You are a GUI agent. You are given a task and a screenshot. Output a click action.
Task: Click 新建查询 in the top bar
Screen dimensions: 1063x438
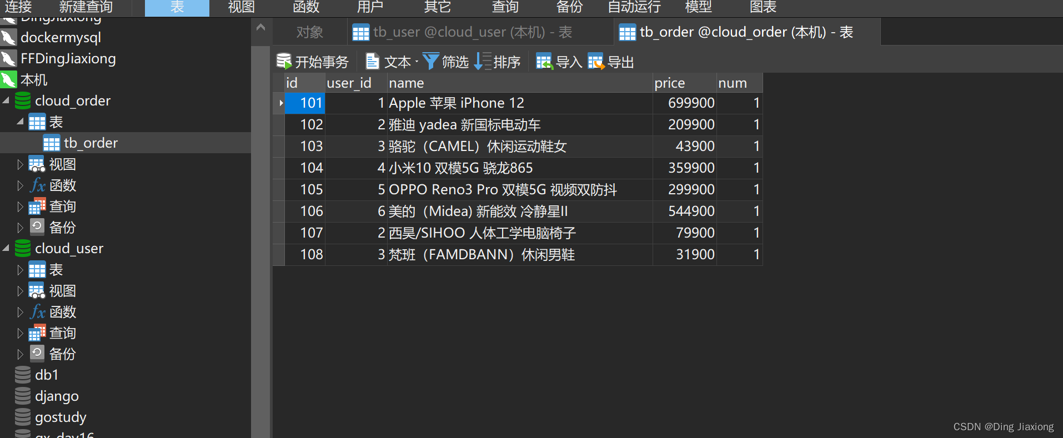tap(86, 7)
